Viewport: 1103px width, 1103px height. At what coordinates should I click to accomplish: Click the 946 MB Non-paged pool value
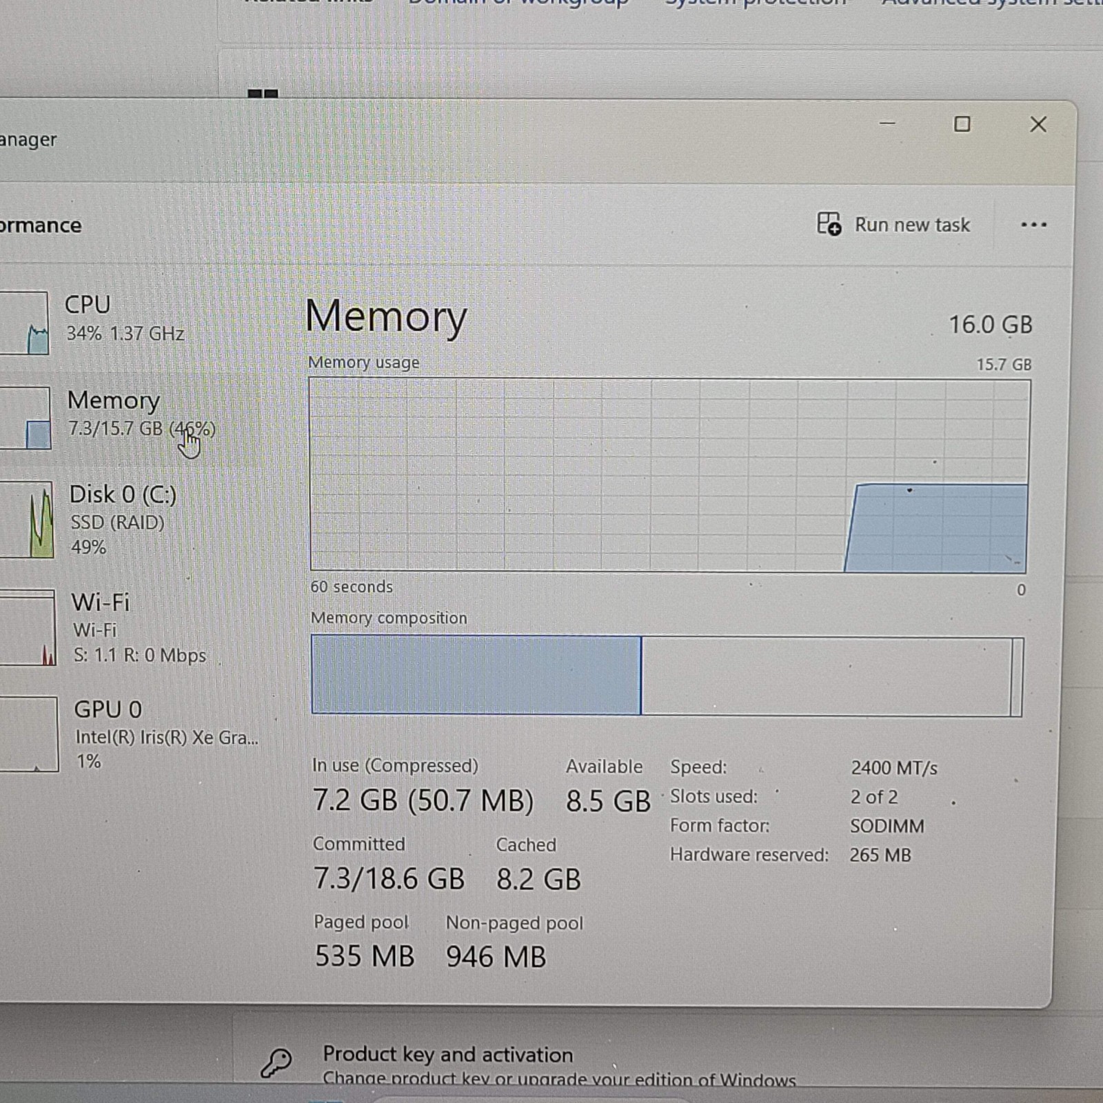(x=496, y=957)
